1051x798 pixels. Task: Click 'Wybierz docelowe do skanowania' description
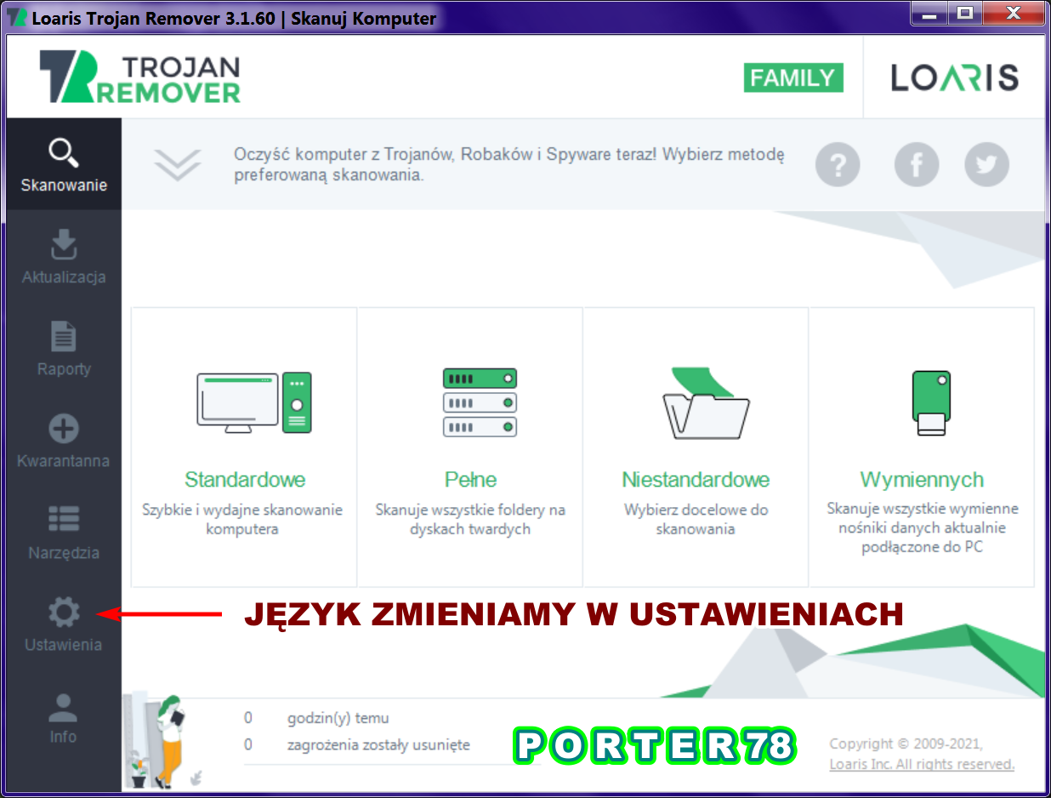[x=696, y=519]
